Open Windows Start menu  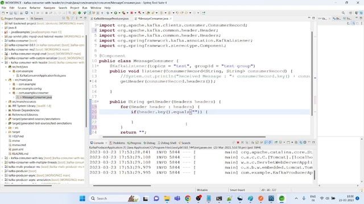point(82,198)
